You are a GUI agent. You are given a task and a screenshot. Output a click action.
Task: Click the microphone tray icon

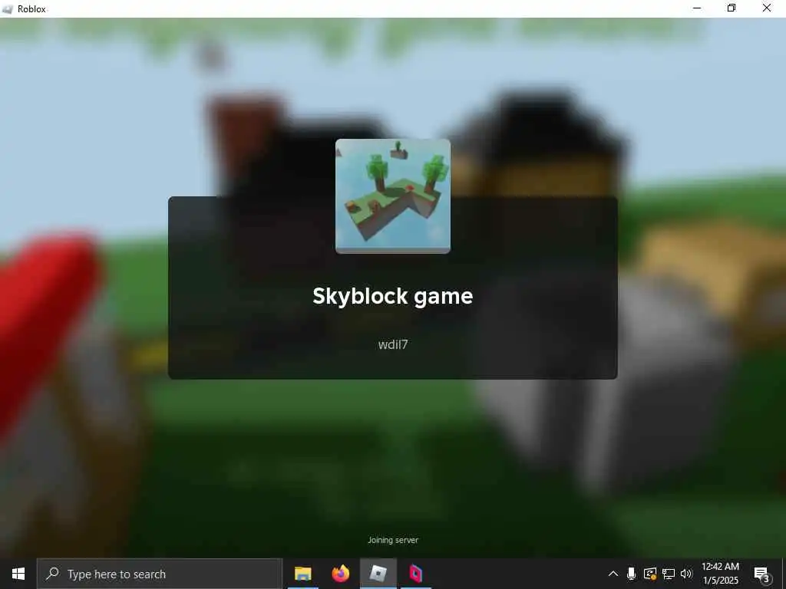pyautogui.click(x=631, y=574)
